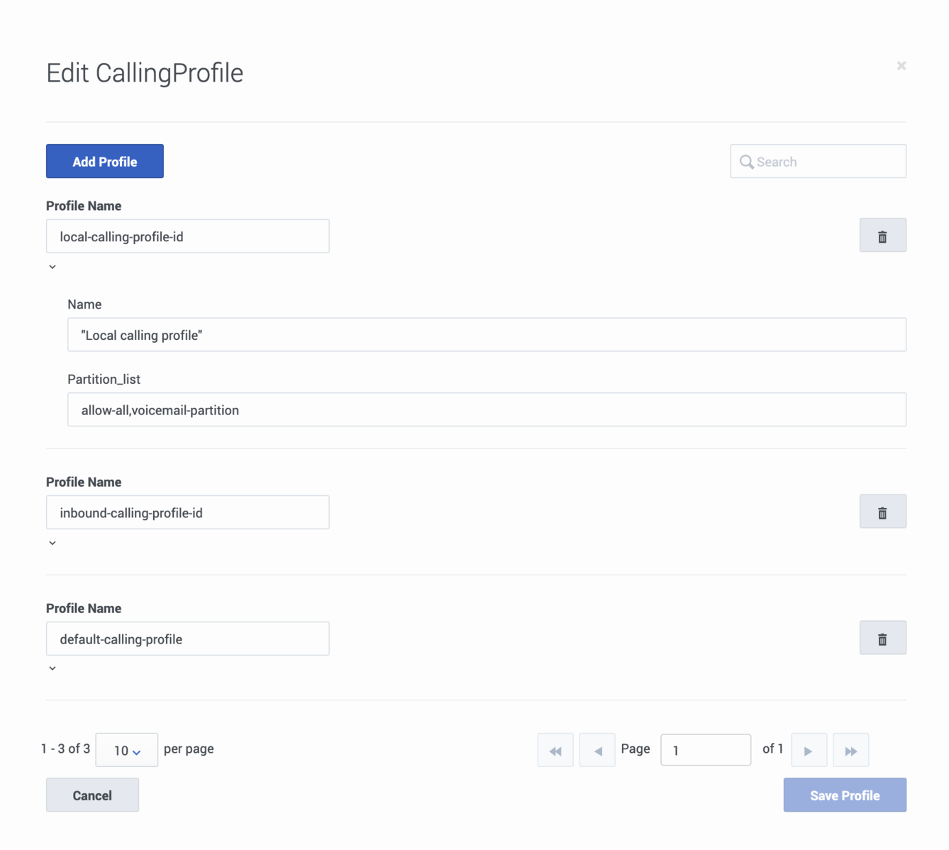The image size is (949, 850).
Task: Click the Partition_list label
Action: (104, 380)
